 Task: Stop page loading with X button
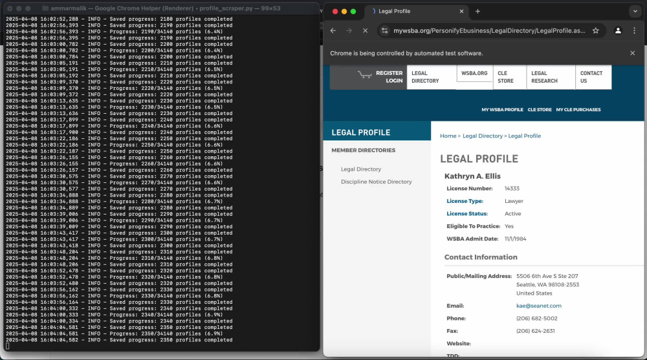click(x=365, y=30)
